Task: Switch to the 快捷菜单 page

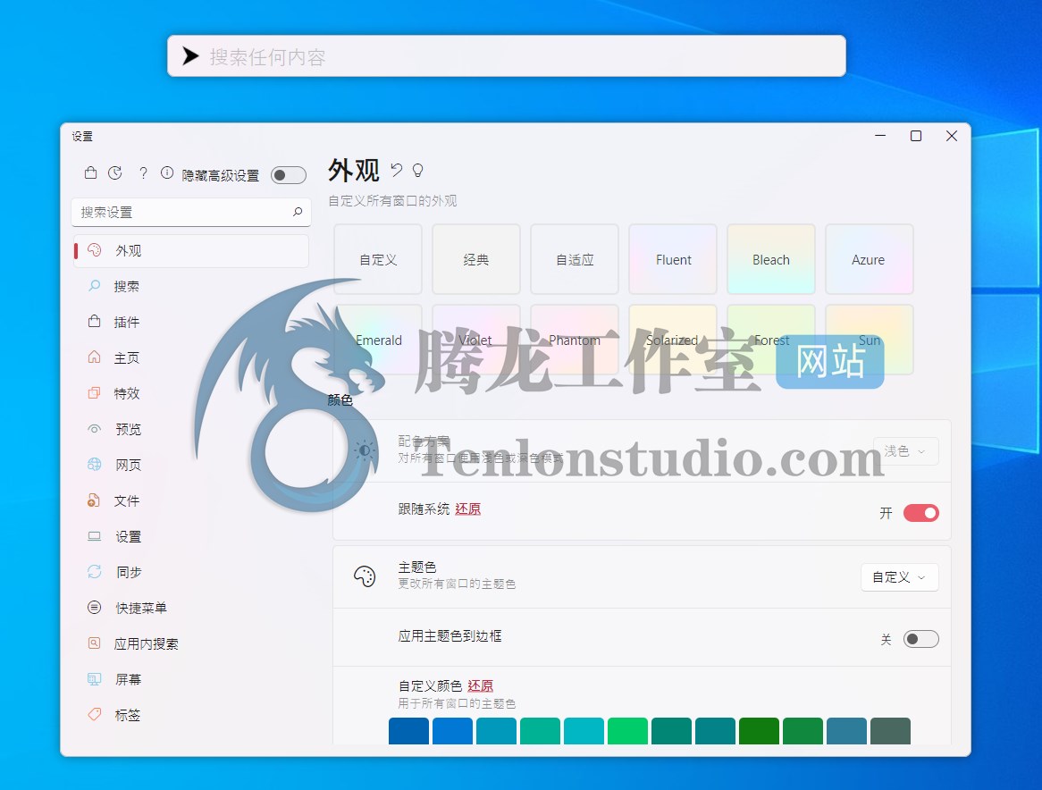Action: pos(191,608)
